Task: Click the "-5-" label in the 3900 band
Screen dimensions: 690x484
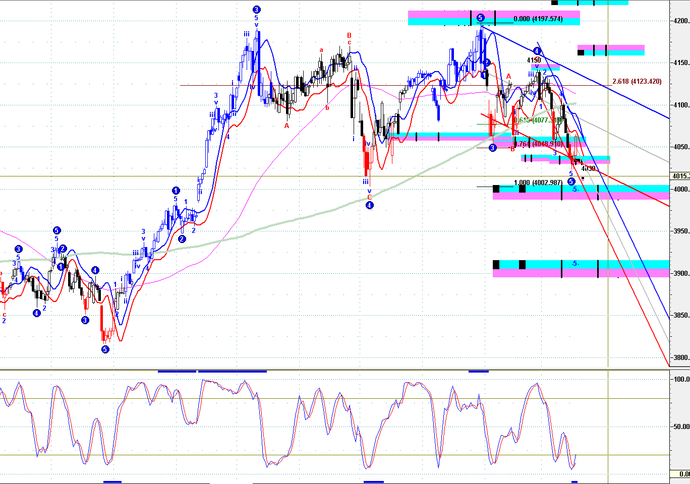Action: coord(576,264)
